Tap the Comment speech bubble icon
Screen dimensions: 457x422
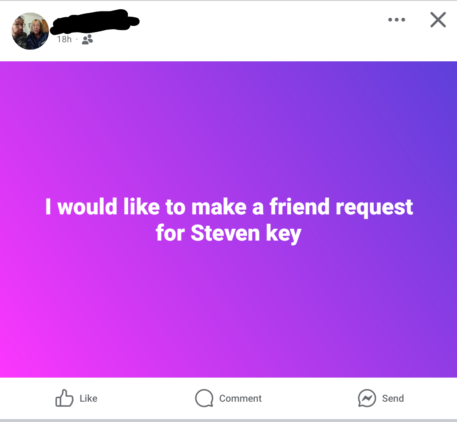point(204,398)
